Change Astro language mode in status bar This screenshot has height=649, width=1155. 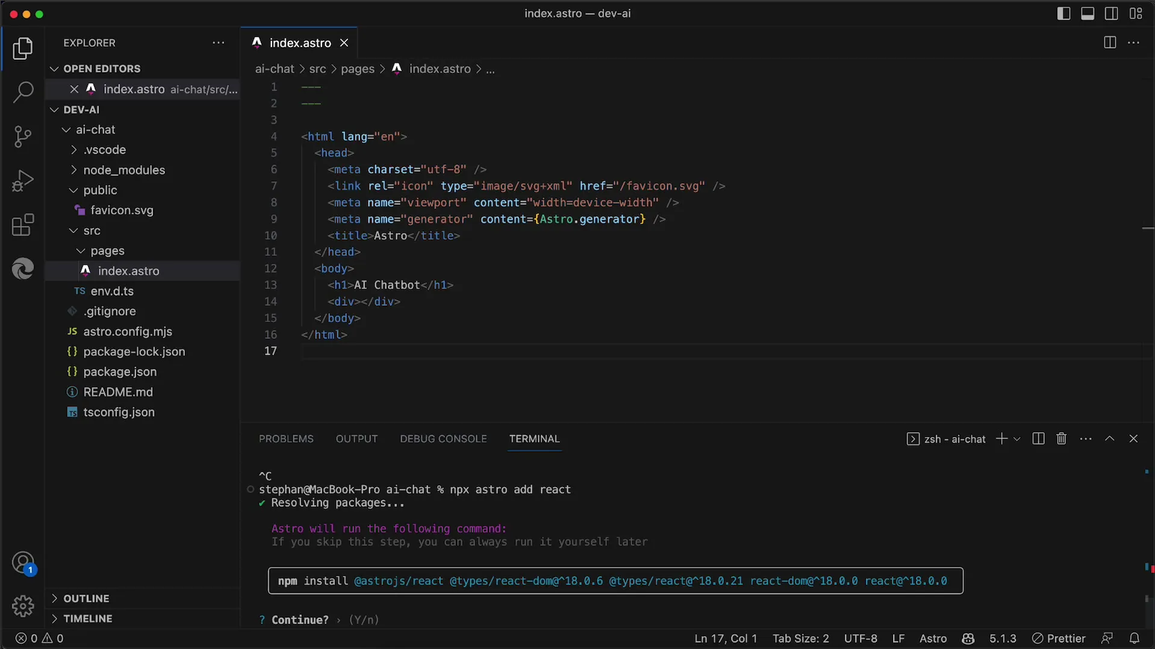(x=933, y=639)
